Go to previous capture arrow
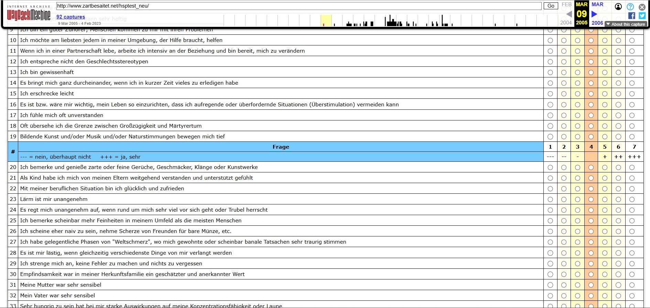 click(569, 14)
